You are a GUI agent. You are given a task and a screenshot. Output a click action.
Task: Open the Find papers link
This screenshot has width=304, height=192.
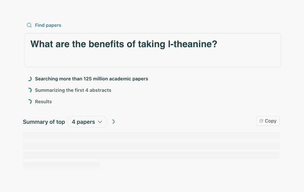pyautogui.click(x=48, y=25)
